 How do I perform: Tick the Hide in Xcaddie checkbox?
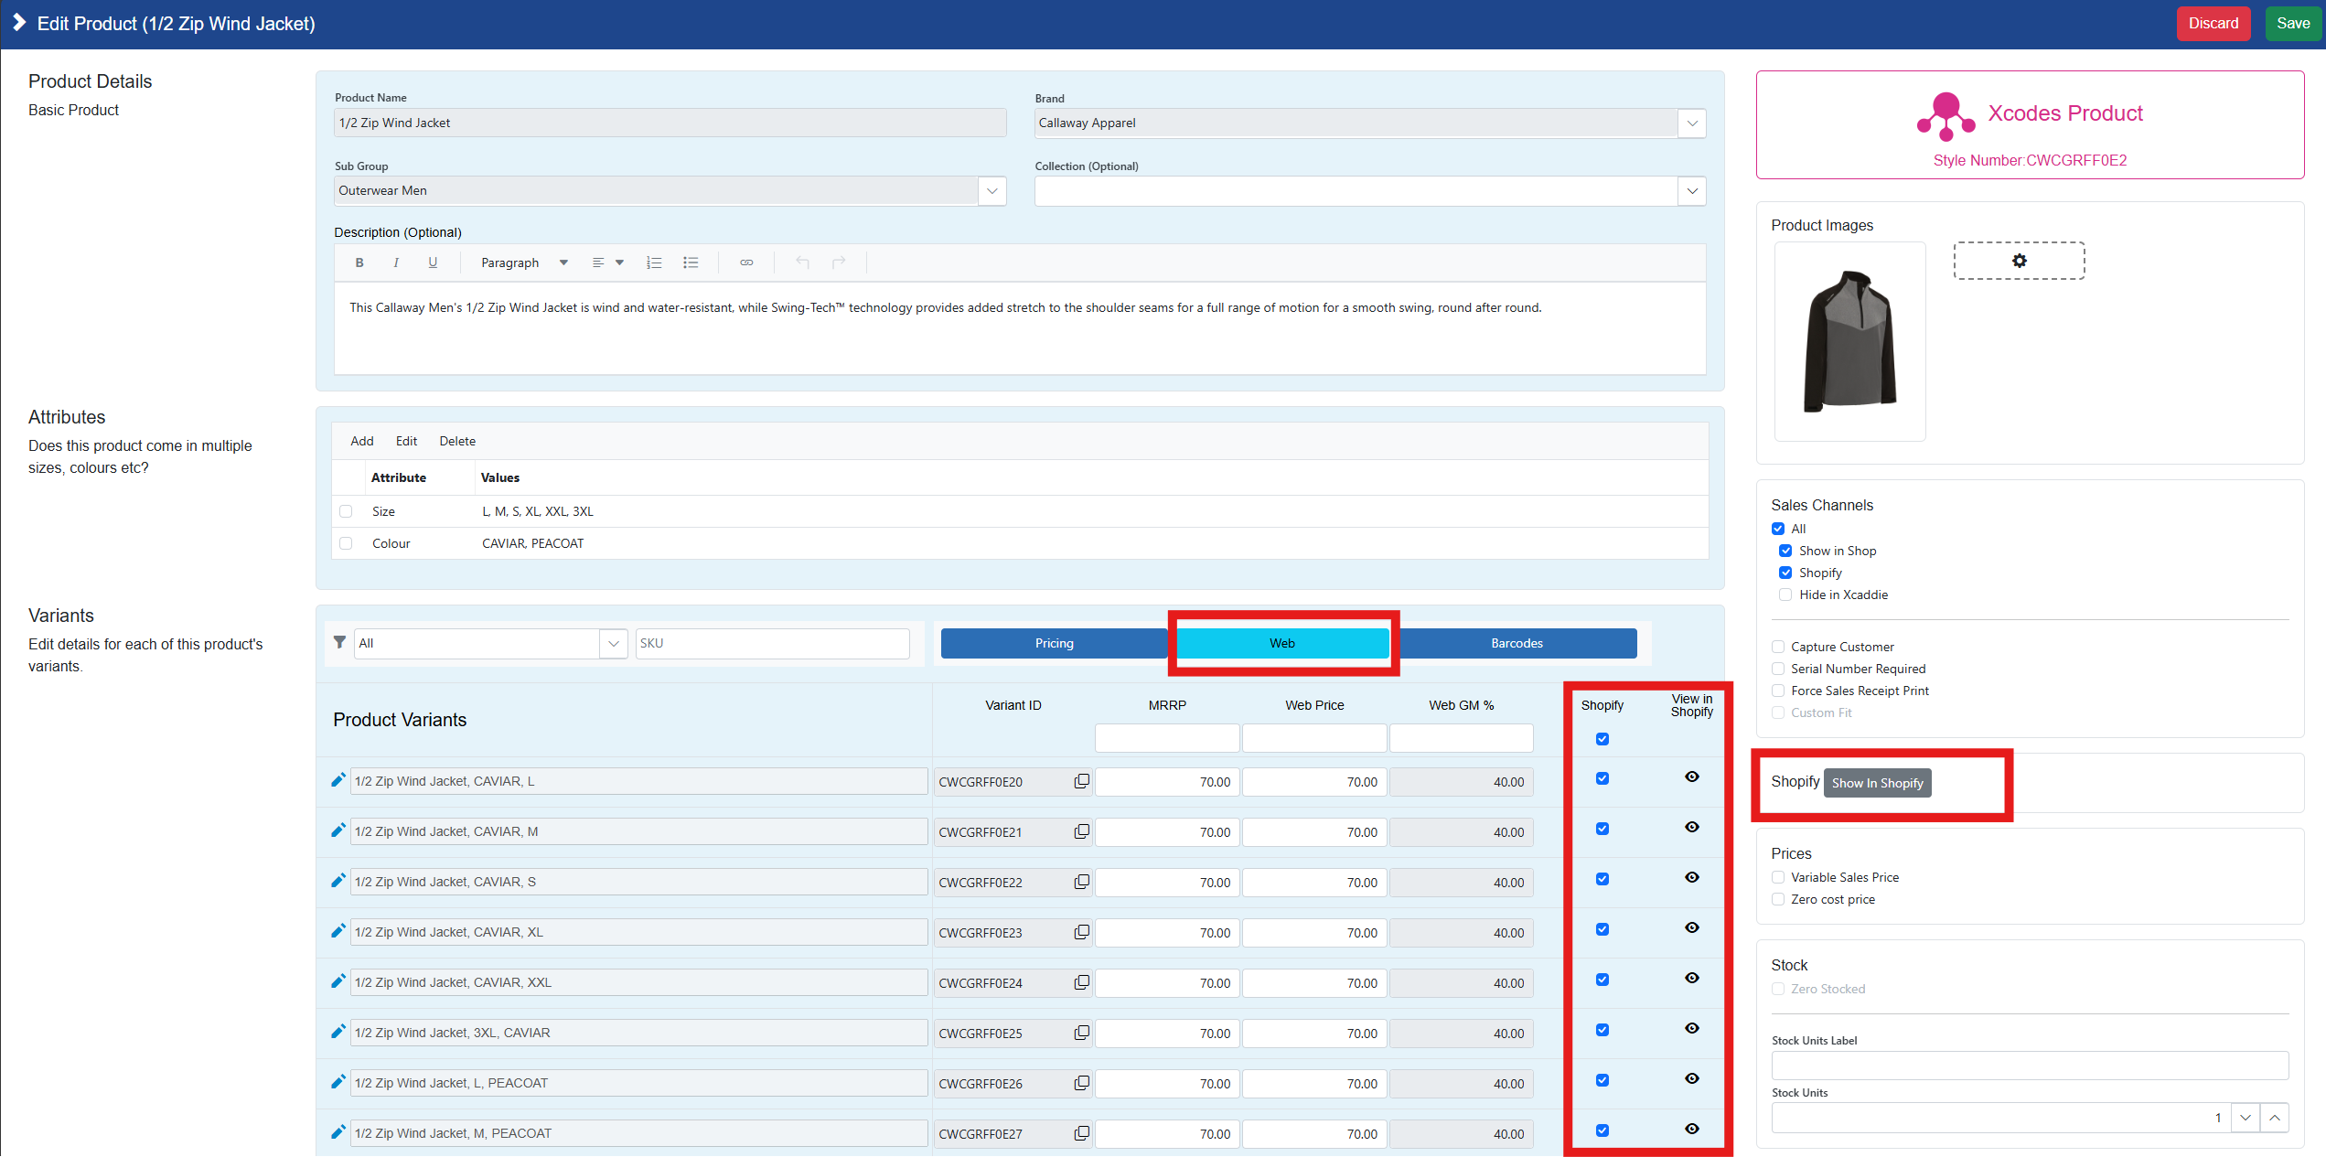tap(1785, 595)
